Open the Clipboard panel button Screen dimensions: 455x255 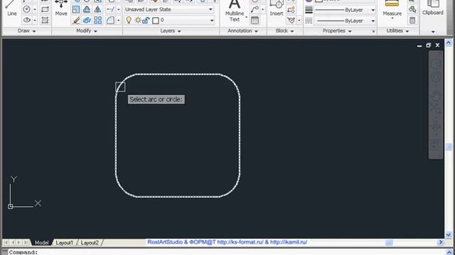tap(433, 8)
